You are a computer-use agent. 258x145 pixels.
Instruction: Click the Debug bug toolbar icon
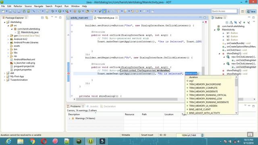click(x=53, y=11)
